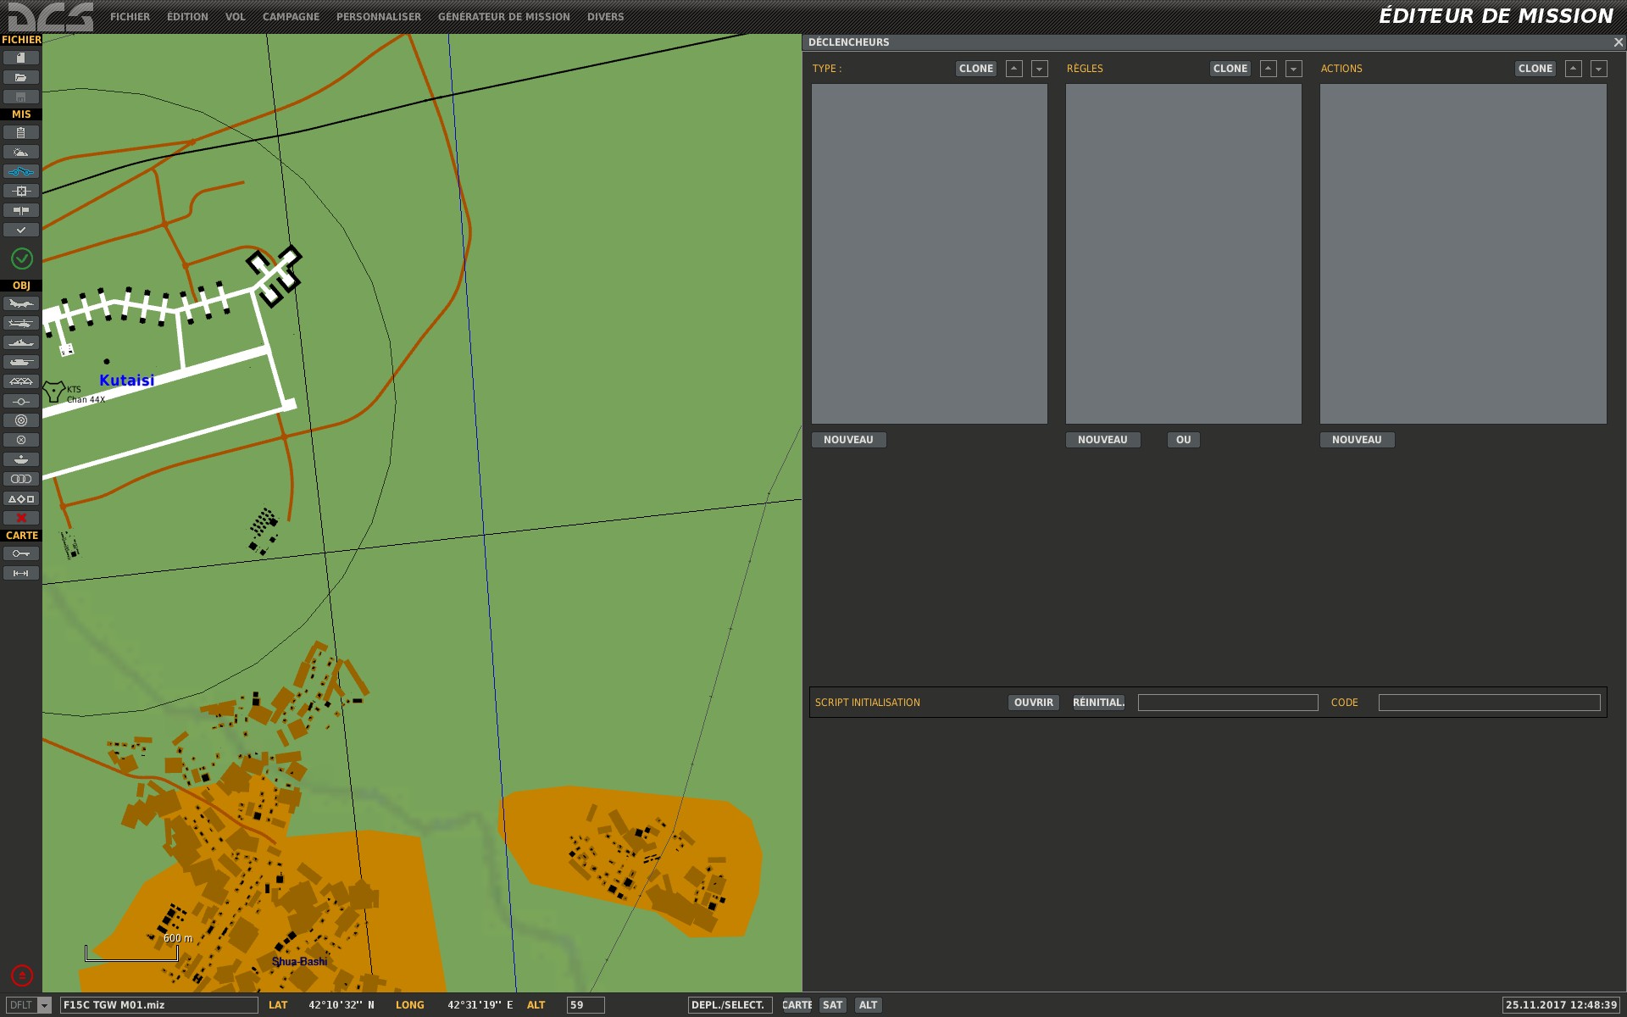The width and height of the screenshot is (1627, 1017).
Task: Click the Kutaisi airfield label on map
Action: click(127, 381)
